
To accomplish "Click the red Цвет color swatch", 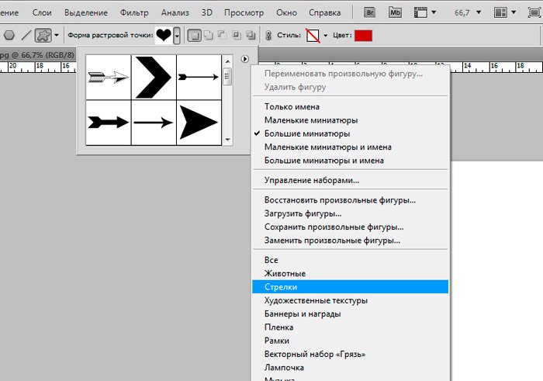I will (363, 36).
